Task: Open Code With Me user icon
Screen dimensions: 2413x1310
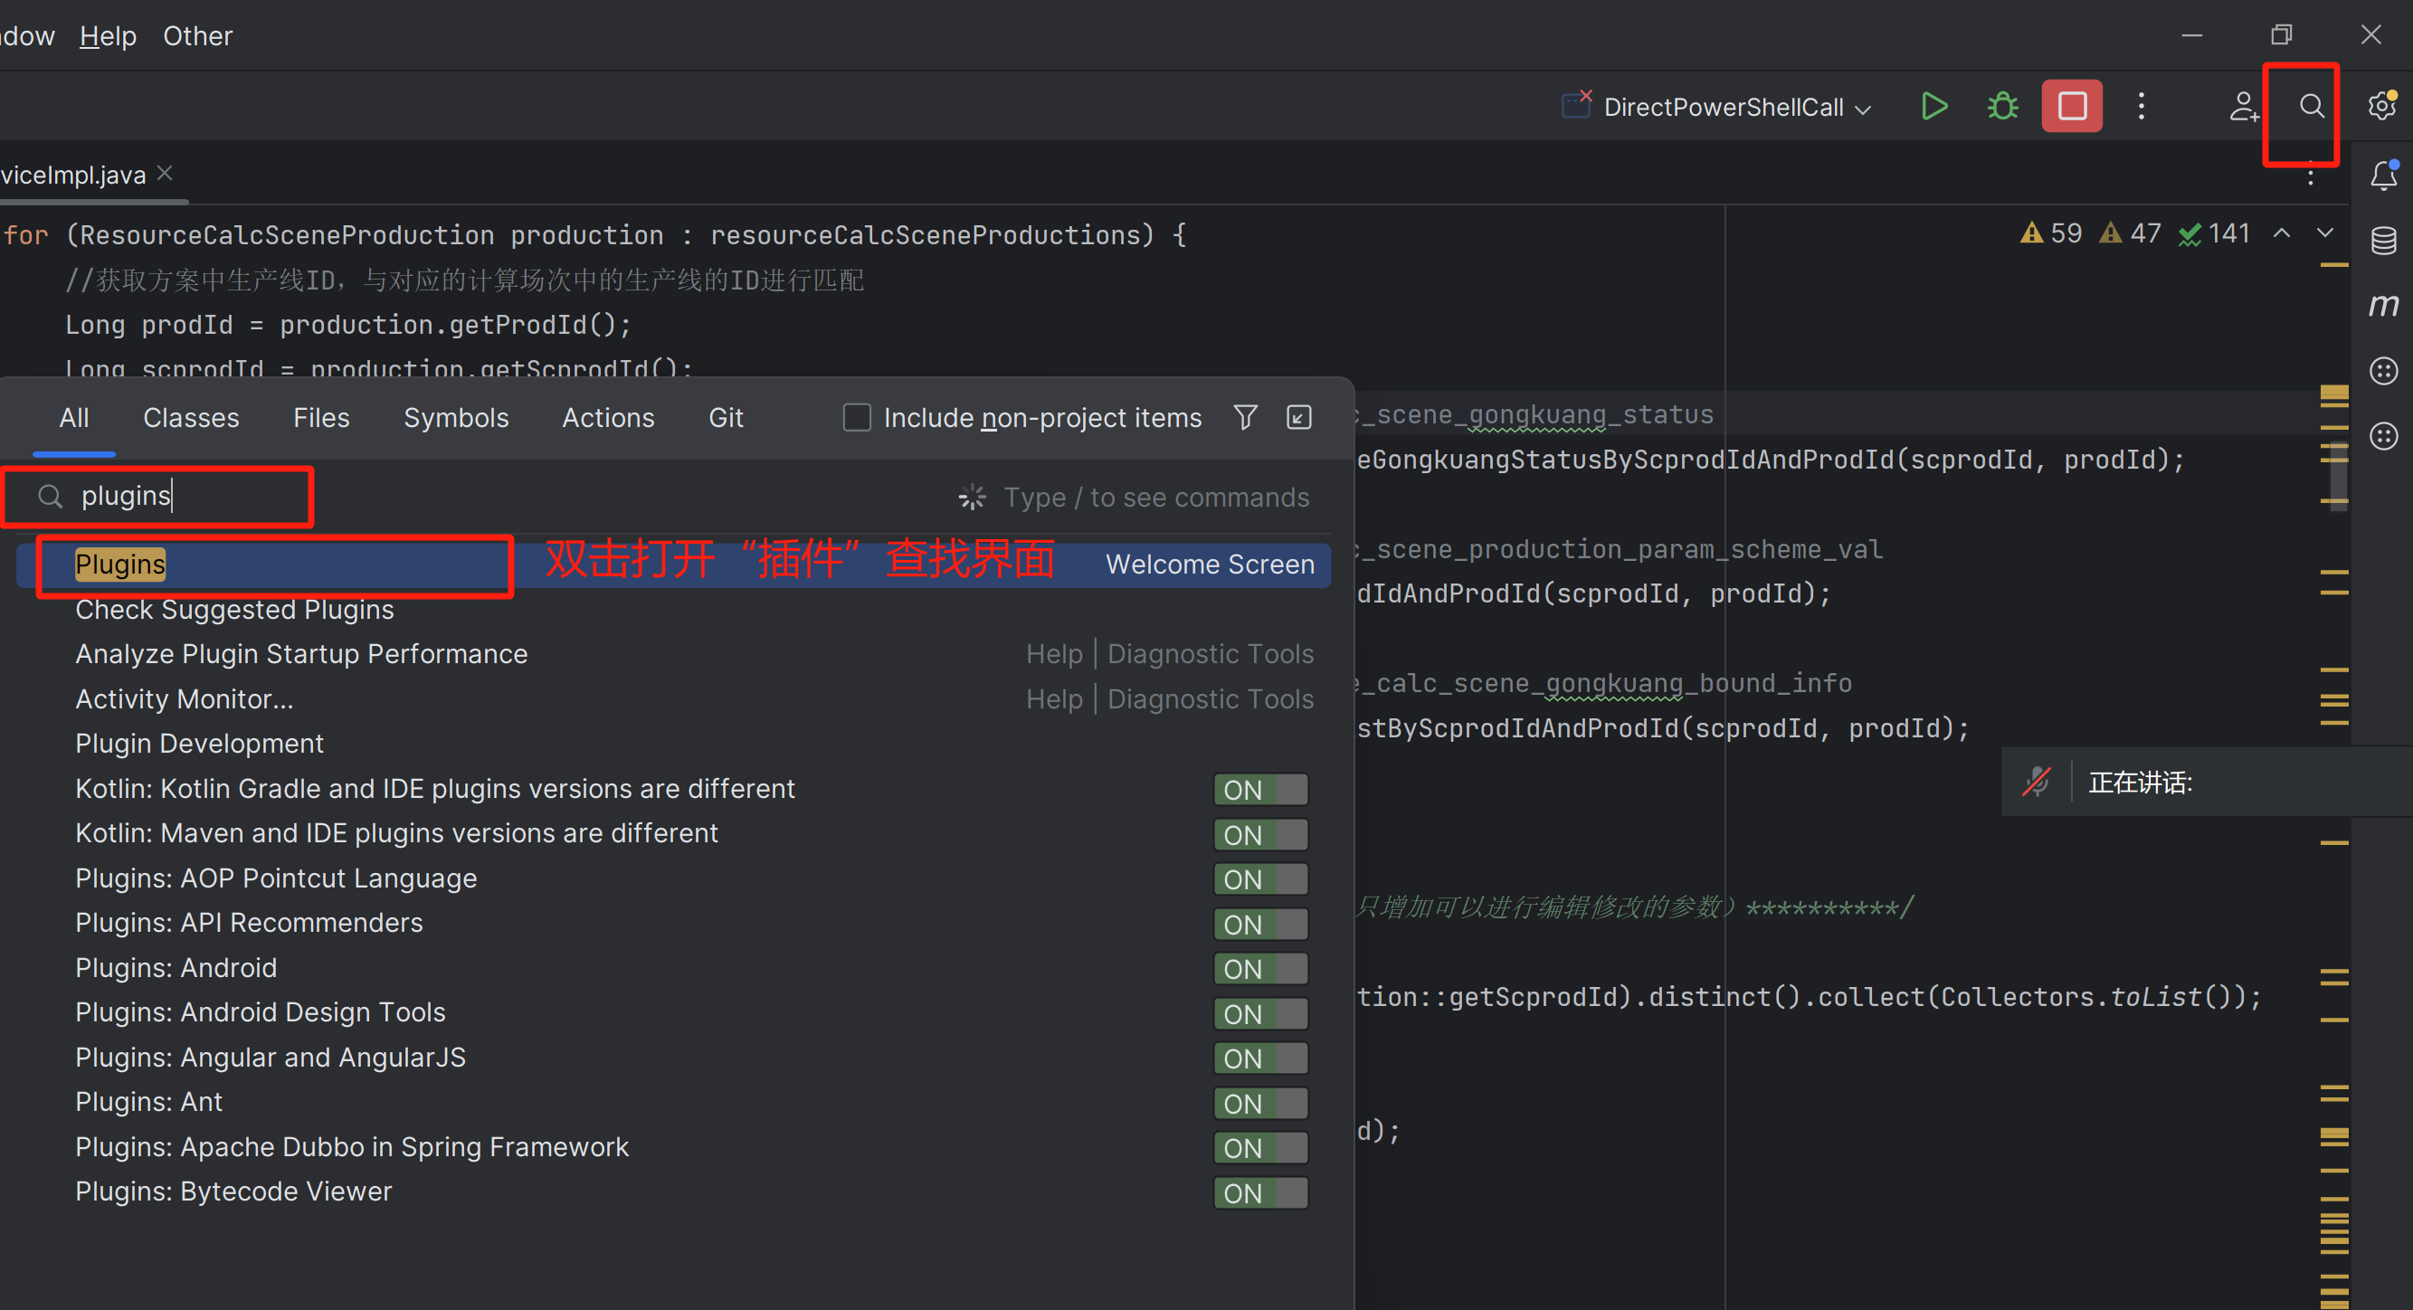Action: click(x=2243, y=106)
